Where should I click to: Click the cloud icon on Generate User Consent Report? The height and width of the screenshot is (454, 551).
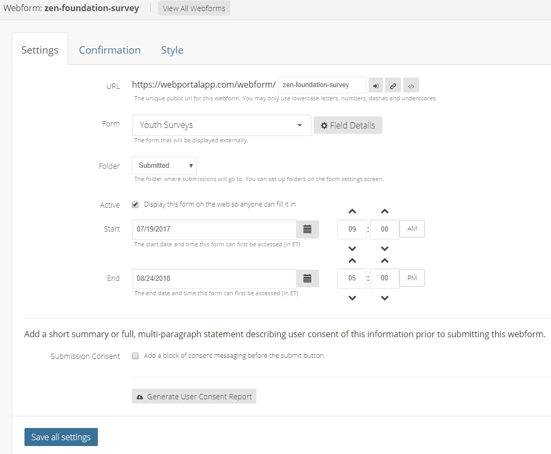(x=140, y=396)
